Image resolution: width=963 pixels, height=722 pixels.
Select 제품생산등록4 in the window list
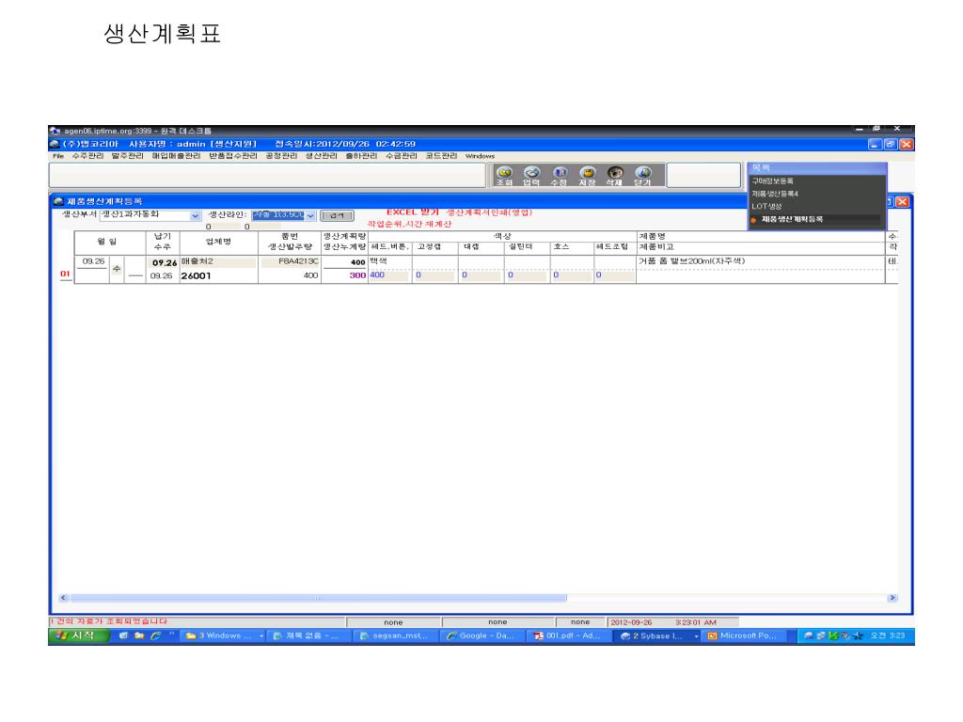click(775, 194)
